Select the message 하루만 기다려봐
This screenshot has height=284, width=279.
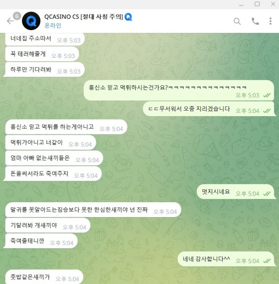[45, 70]
